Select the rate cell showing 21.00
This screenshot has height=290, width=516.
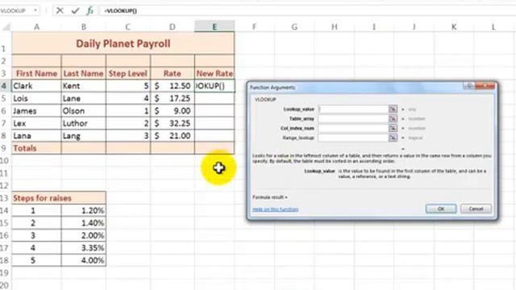click(x=173, y=136)
